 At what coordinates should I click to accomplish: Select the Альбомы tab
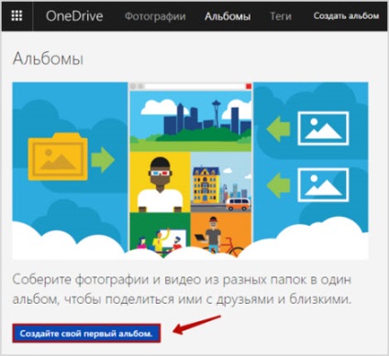pyautogui.click(x=228, y=16)
